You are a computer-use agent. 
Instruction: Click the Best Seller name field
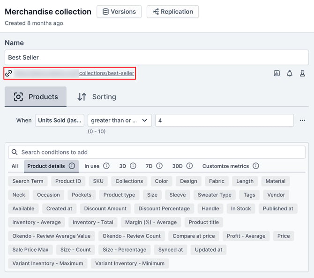pos(157,57)
